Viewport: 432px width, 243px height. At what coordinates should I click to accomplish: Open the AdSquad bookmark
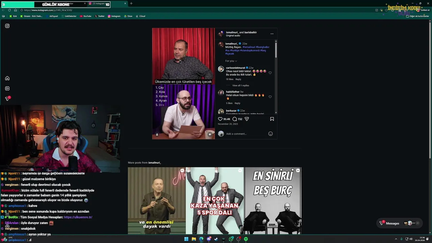[x=52, y=16]
